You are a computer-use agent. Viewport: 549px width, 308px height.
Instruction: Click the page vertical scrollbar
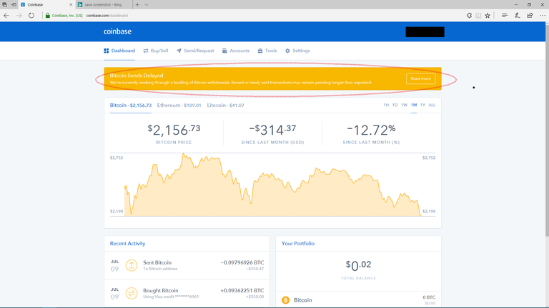tap(547, 129)
